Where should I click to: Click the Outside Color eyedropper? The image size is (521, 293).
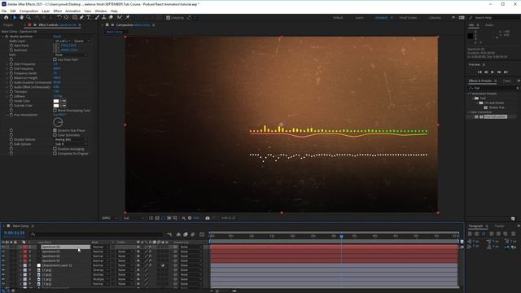63,106
